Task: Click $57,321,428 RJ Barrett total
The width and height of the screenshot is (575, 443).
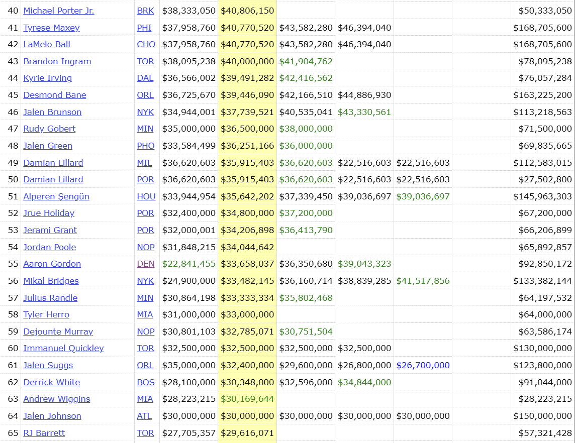Action: click(545, 433)
